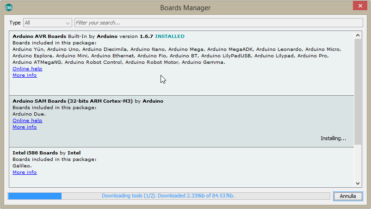Screen dimensions: 371x209
Task: Click the Galileo. board text
Action: pyautogui.click(x=22, y=166)
